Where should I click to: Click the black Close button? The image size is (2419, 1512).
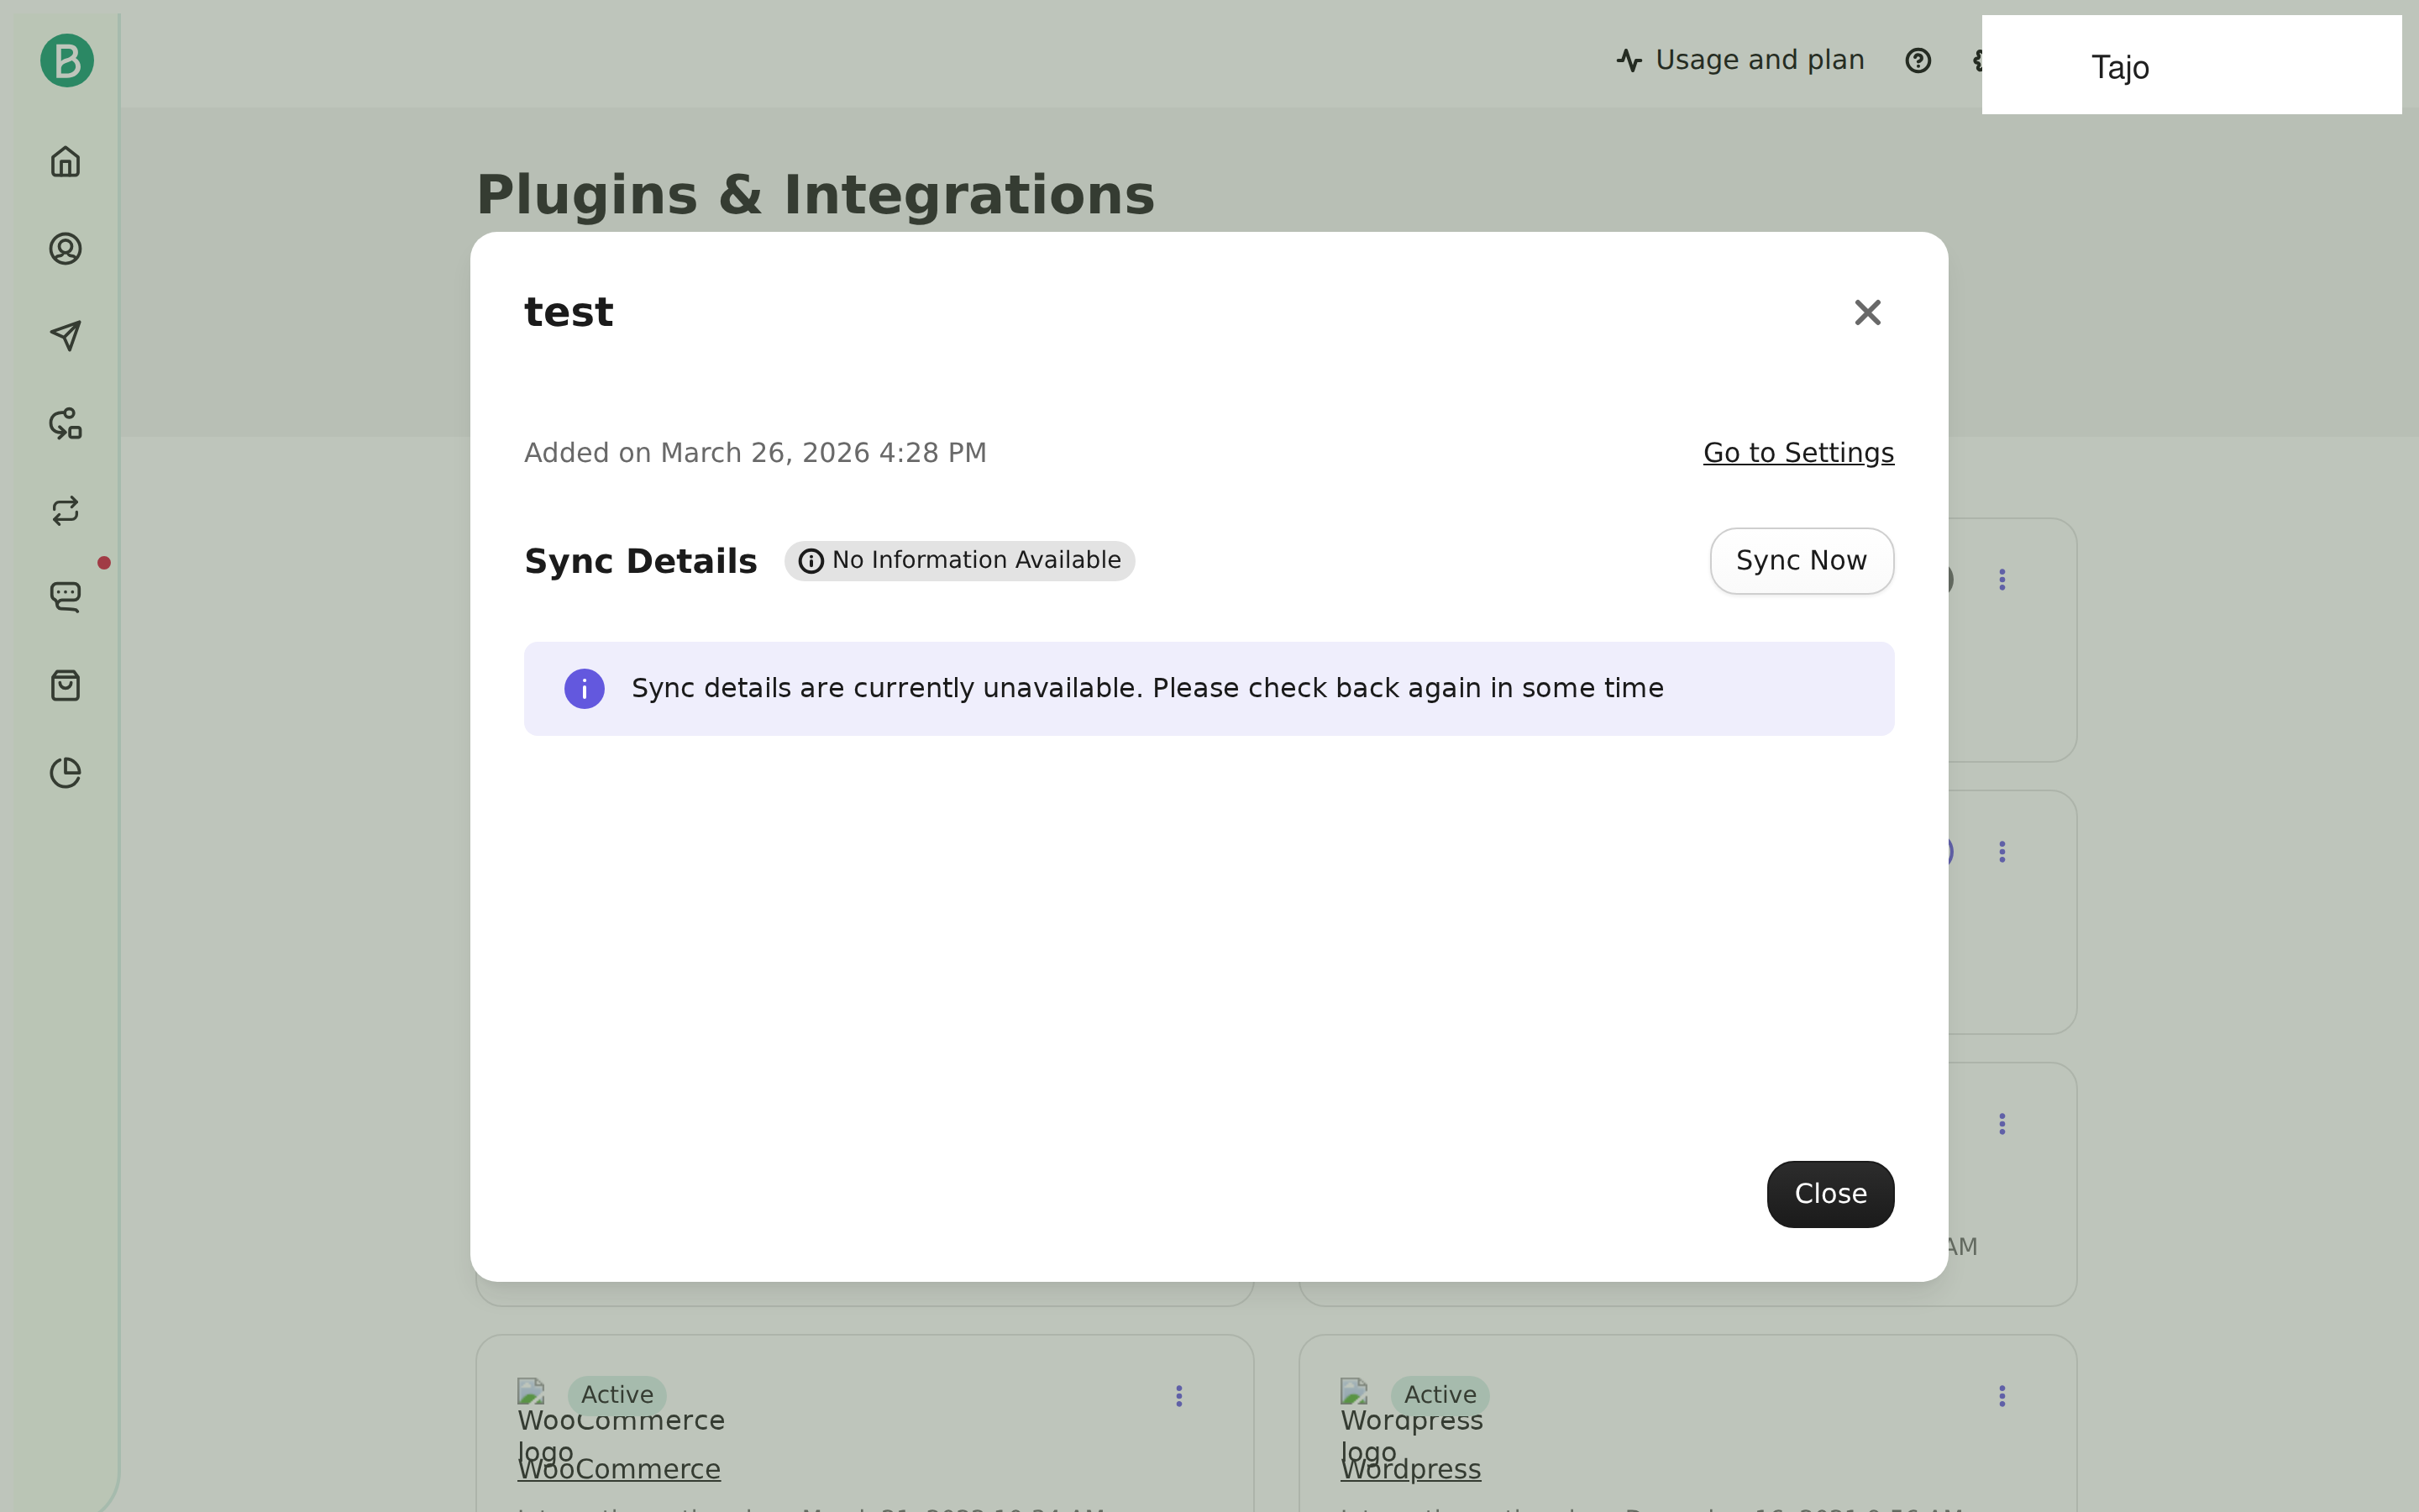point(1830,1194)
